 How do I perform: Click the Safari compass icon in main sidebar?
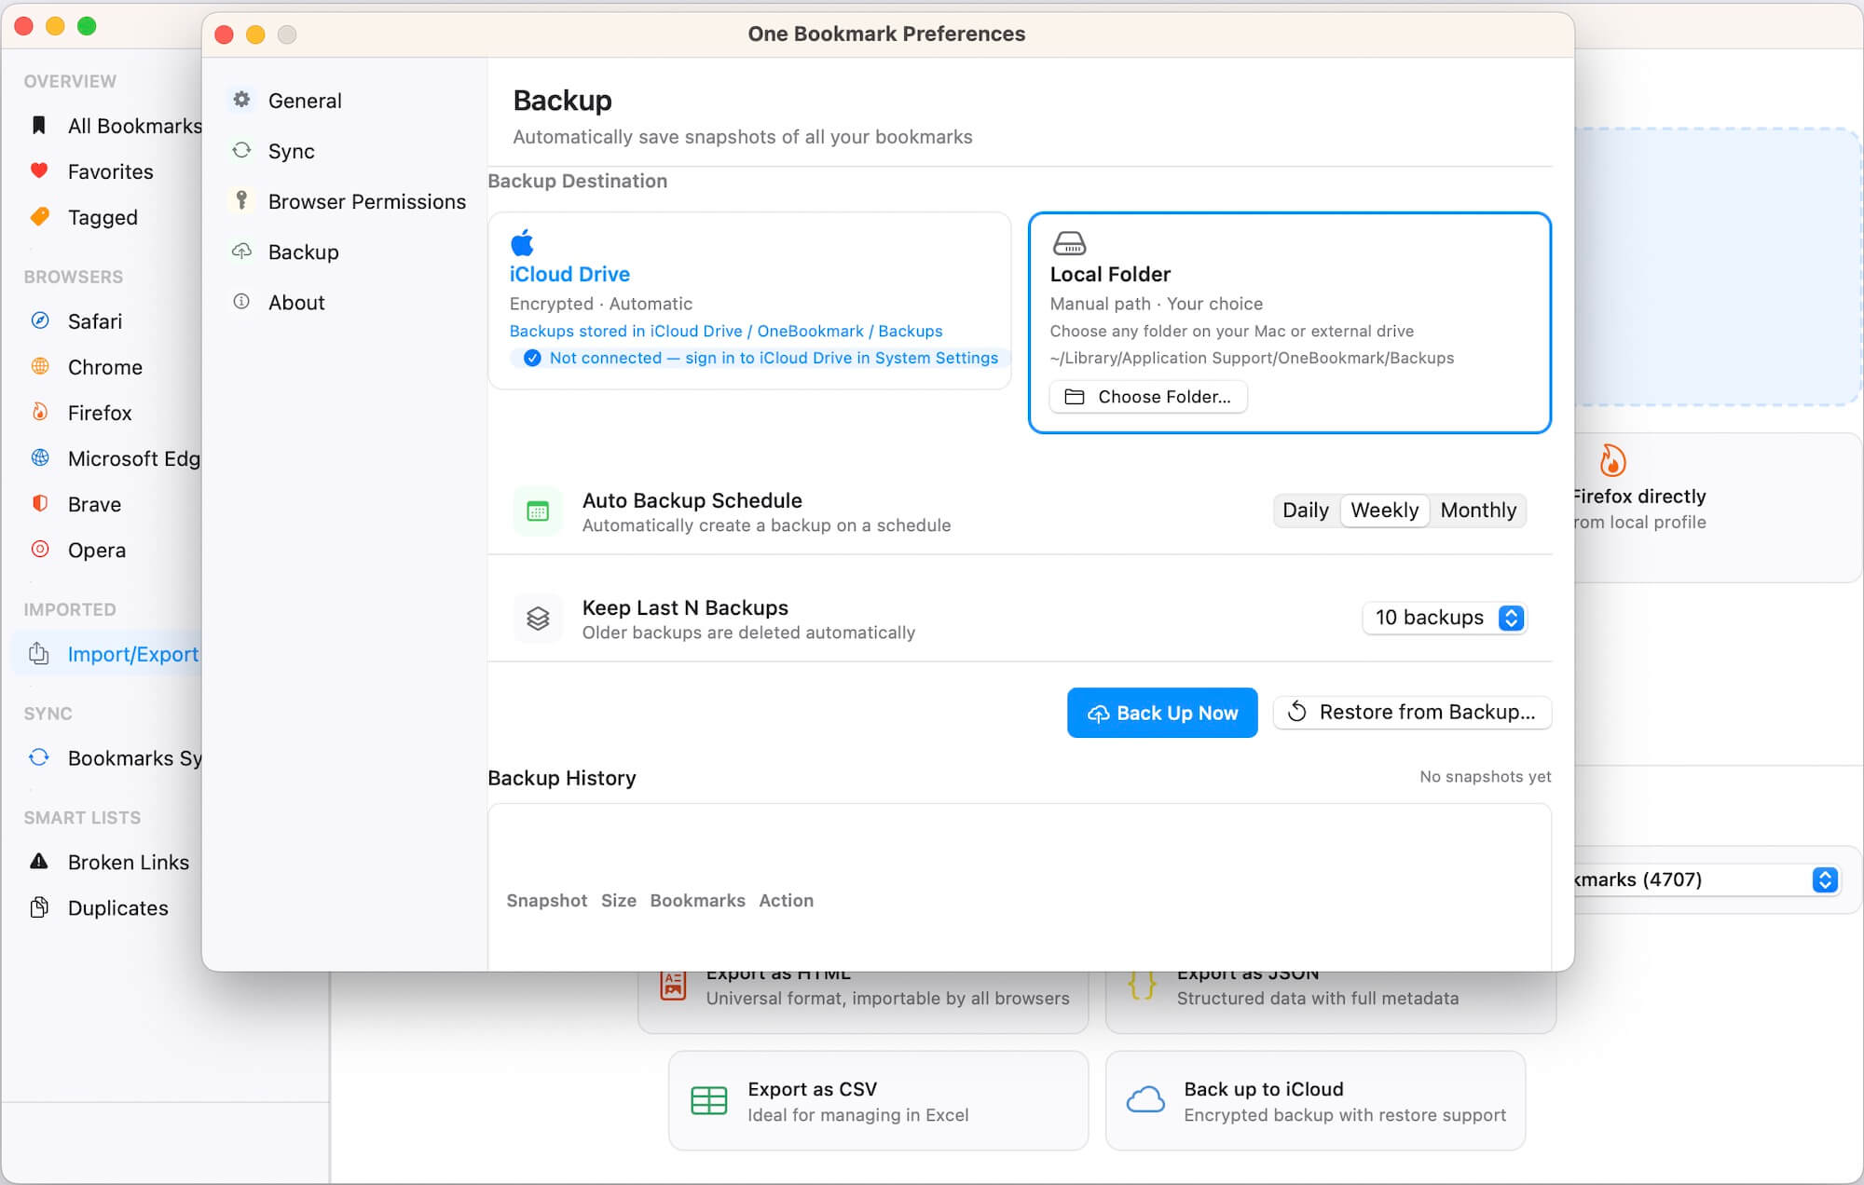coord(40,320)
